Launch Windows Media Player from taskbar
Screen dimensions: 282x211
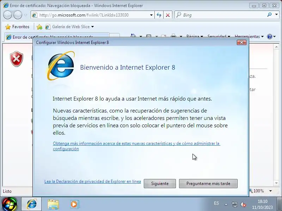[74, 204]
